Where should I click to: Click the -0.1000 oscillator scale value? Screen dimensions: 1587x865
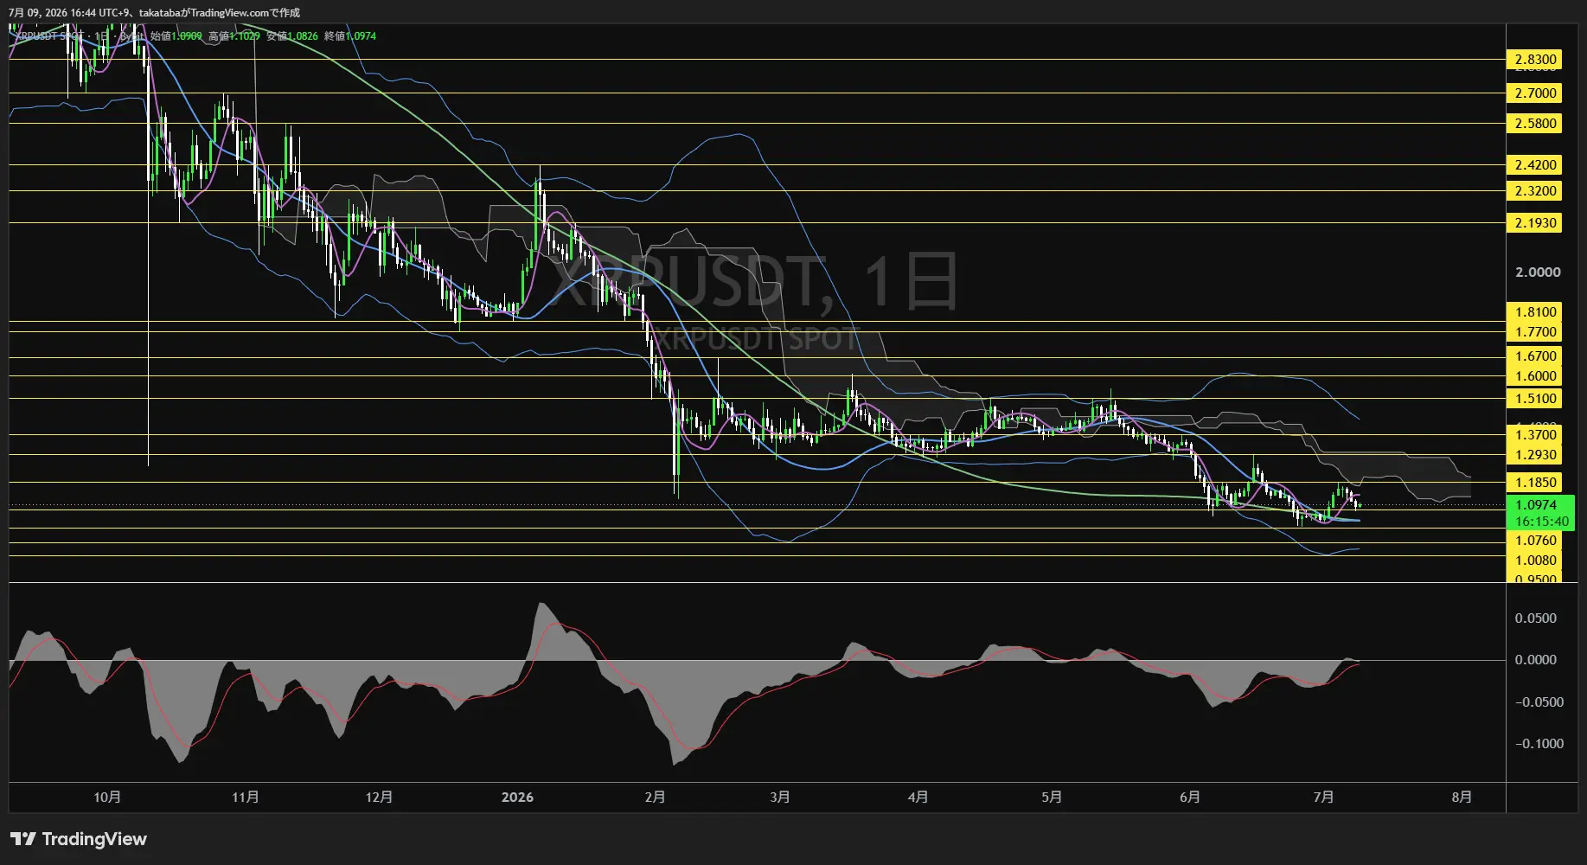point(1539,743)
